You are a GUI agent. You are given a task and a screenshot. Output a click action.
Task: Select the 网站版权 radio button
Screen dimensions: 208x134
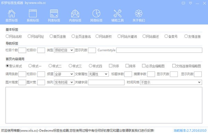tap(97, 36)
